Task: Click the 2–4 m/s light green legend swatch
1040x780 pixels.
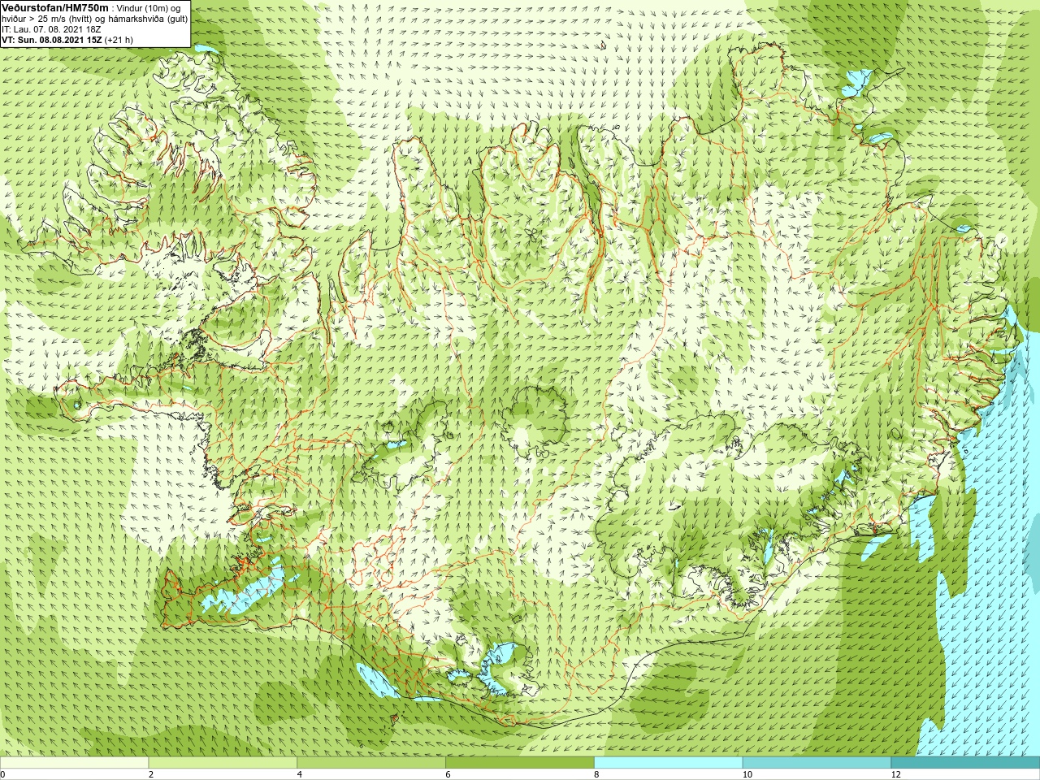Action: point(223,763)
